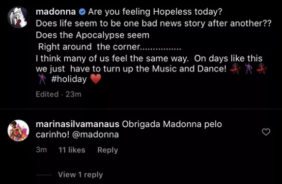The width and height of the screenshot is (282, 184).
Task: Click the blue verified badge next to madonna
Action: [x=82, y=12]
